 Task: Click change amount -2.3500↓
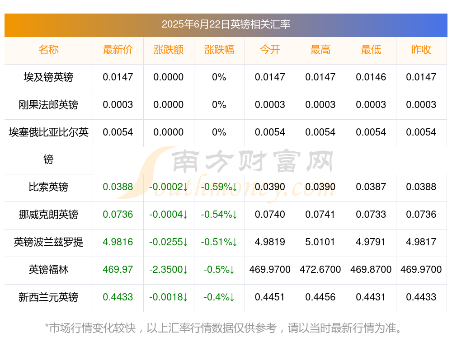click(x=168, y=270)
